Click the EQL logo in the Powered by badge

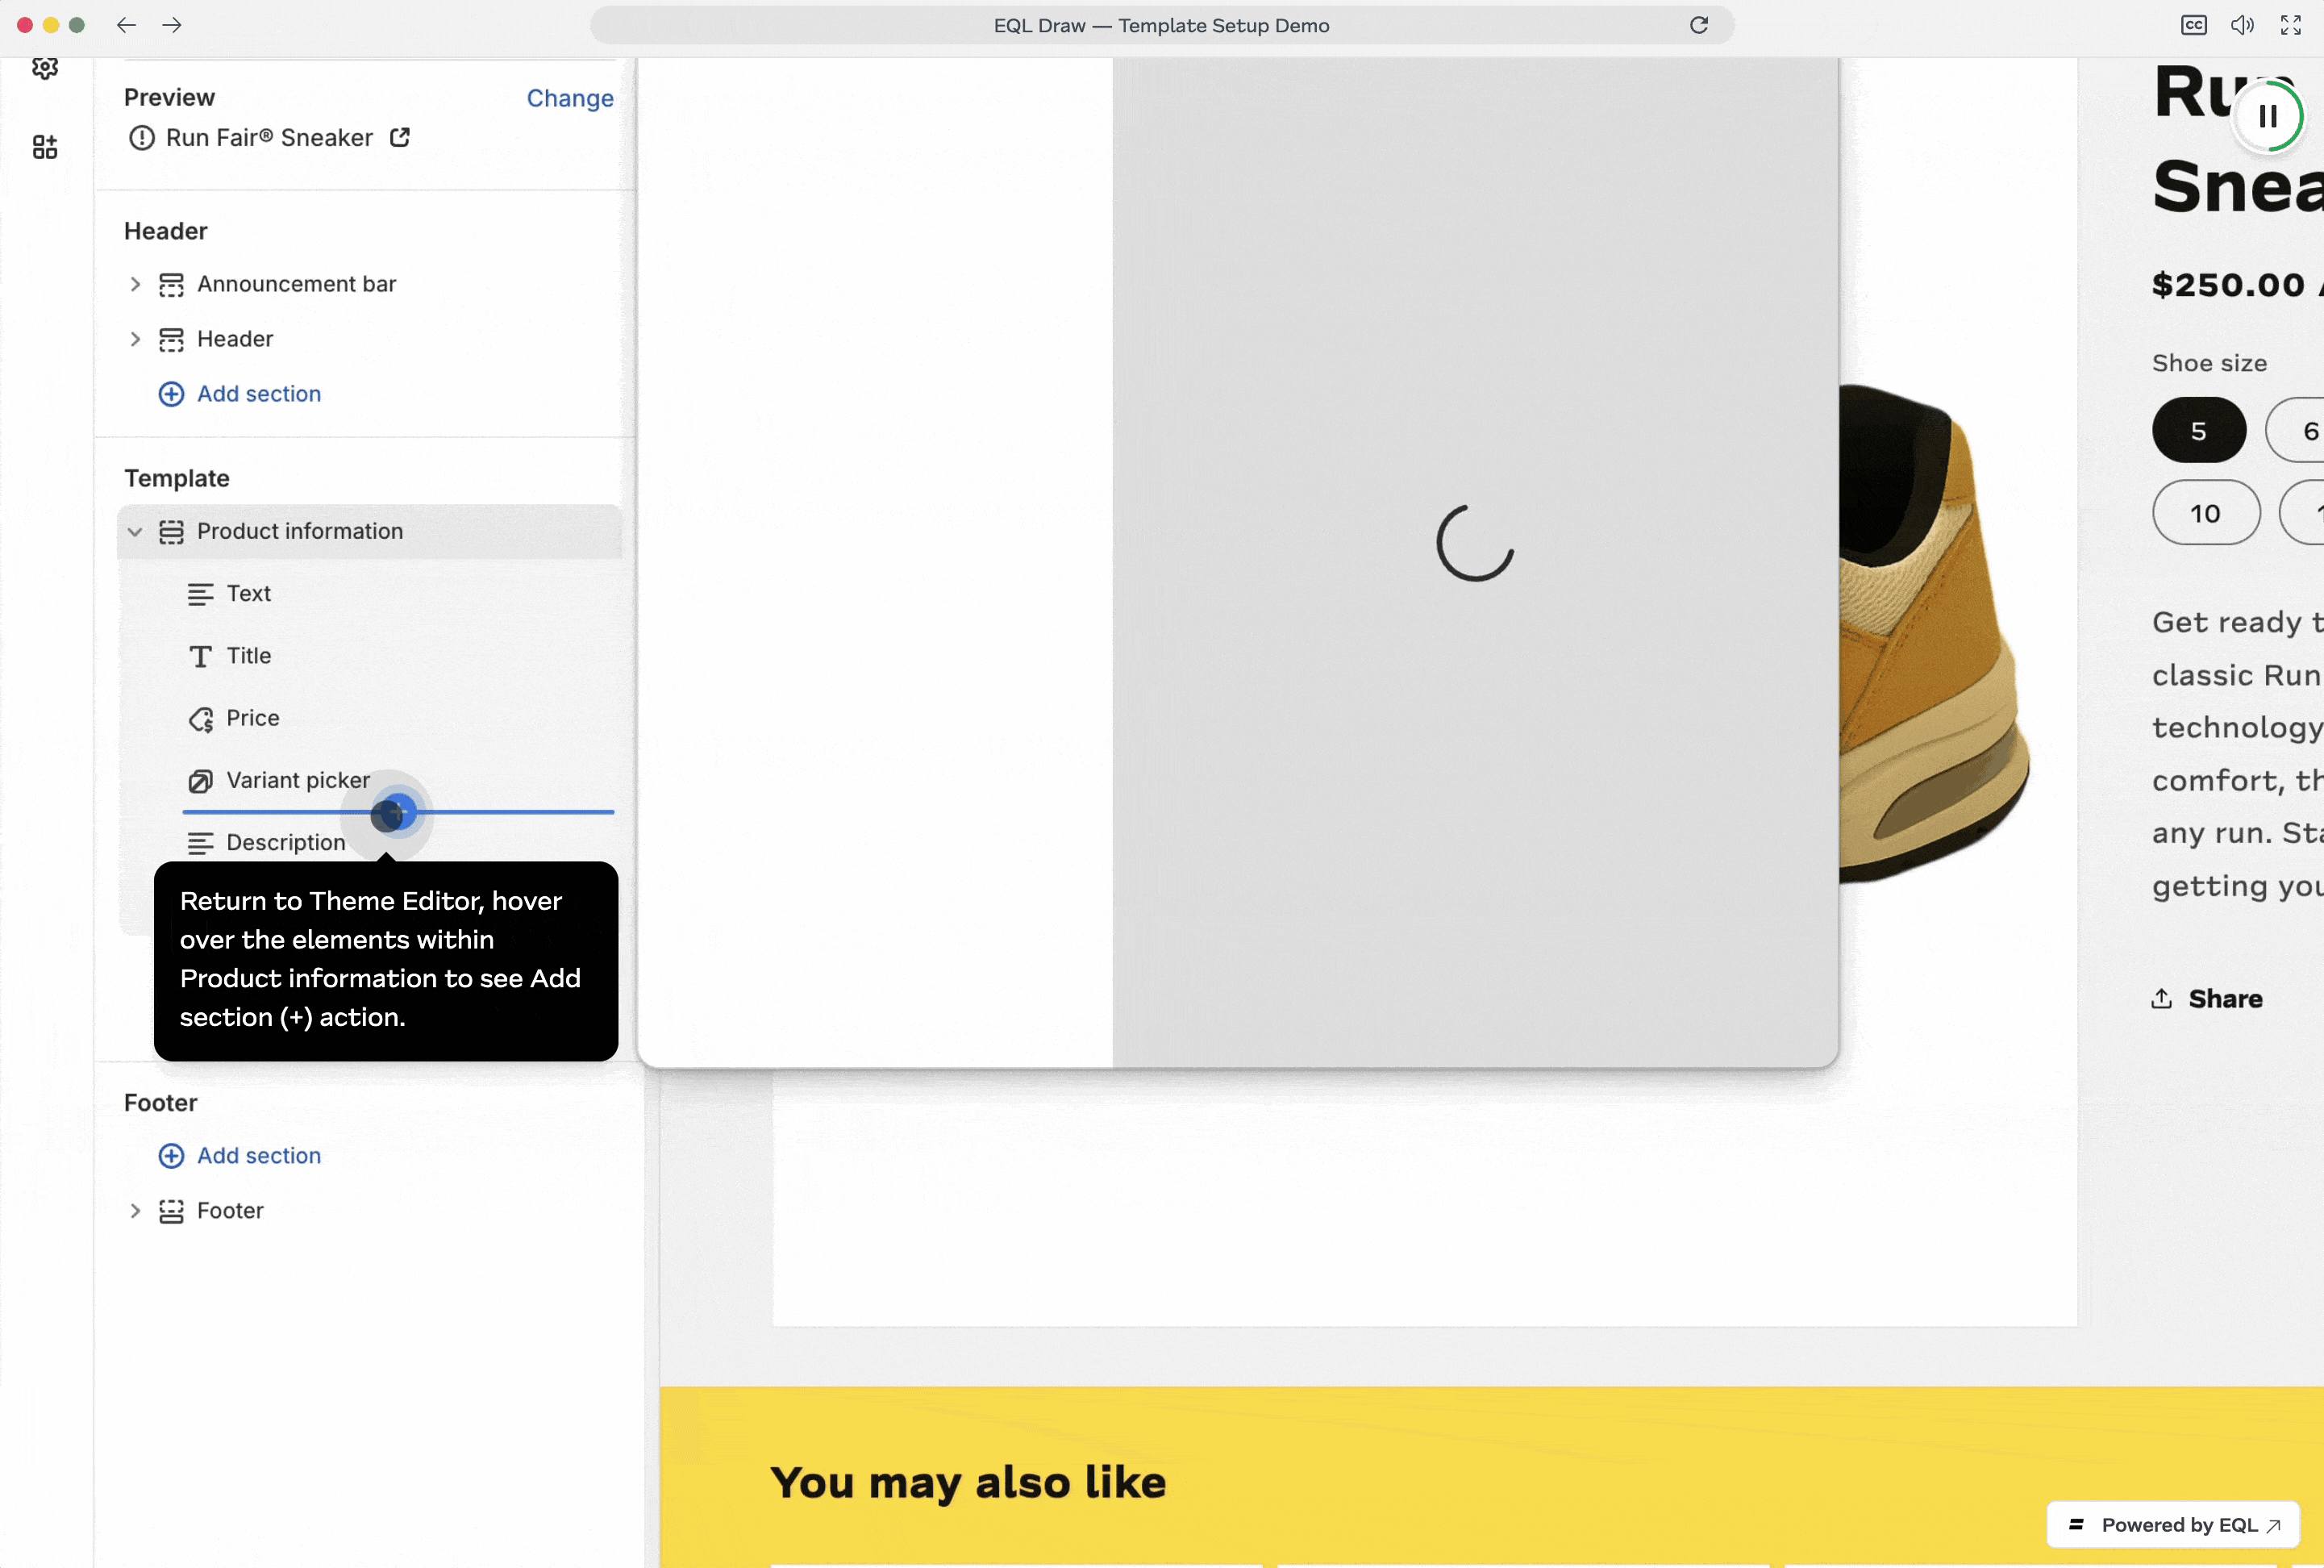pos(2077,1525)
